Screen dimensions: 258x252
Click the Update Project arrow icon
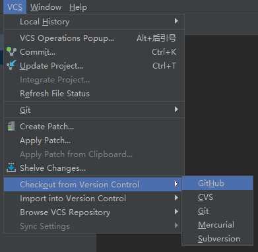(11, 65)
